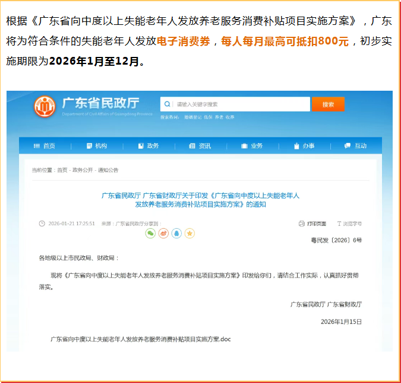401x383 pixels.
Task: Switch to the 办事 navigation section
Action: pos(304,146)
